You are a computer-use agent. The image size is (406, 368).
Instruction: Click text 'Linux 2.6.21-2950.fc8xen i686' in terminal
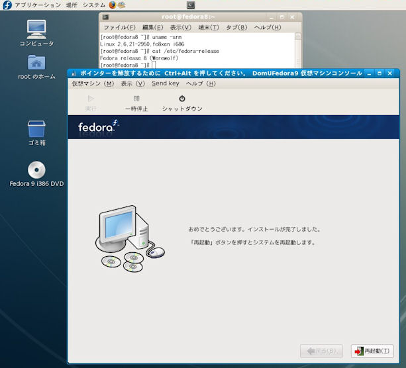coord(142,44)
